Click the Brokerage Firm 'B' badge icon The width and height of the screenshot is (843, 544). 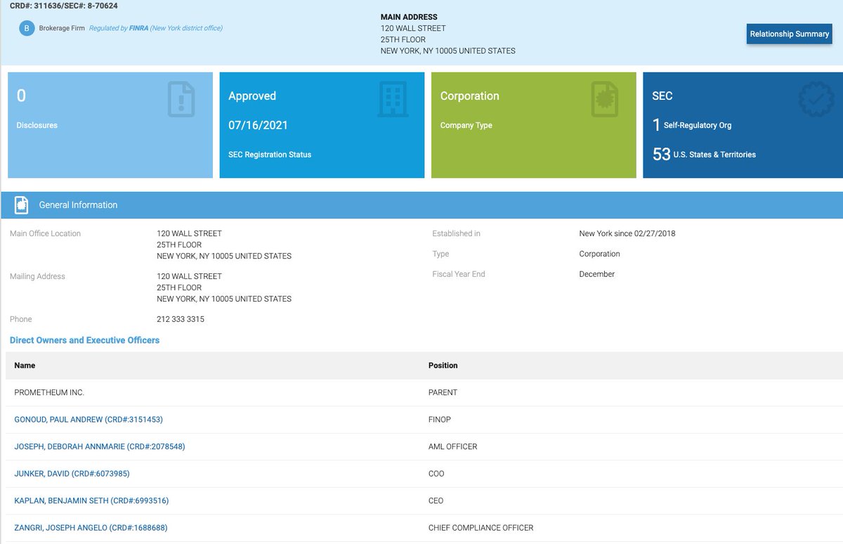(x=27, y=29)
